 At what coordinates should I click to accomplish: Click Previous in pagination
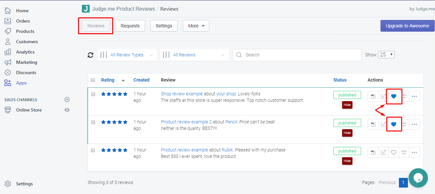[387, 182]
